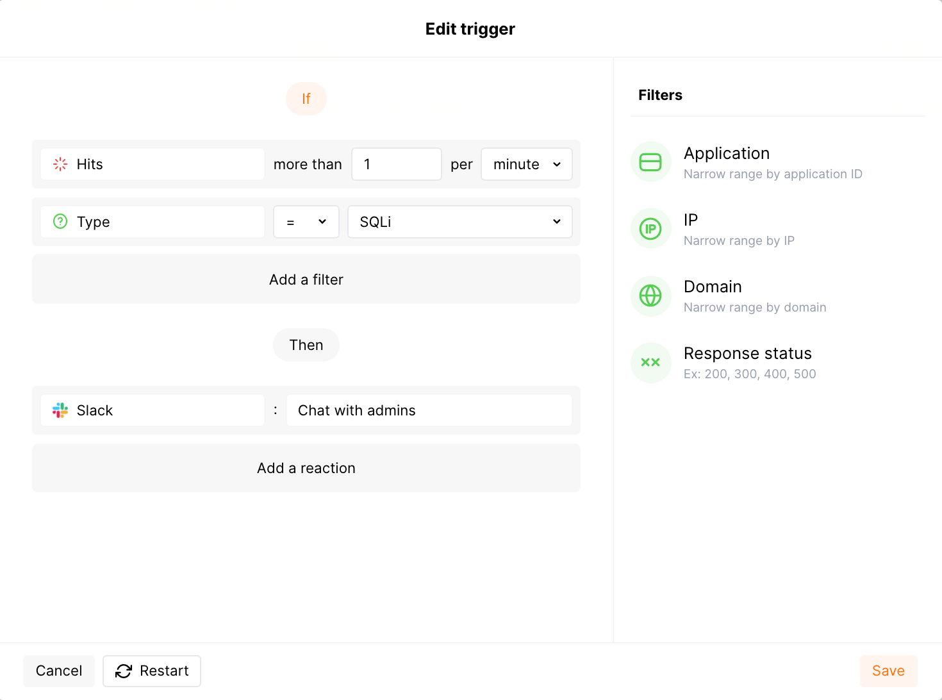This screenshot has width=942, height=700.
Task: Open the minute unit dropdown
Action: coord(526,164)
